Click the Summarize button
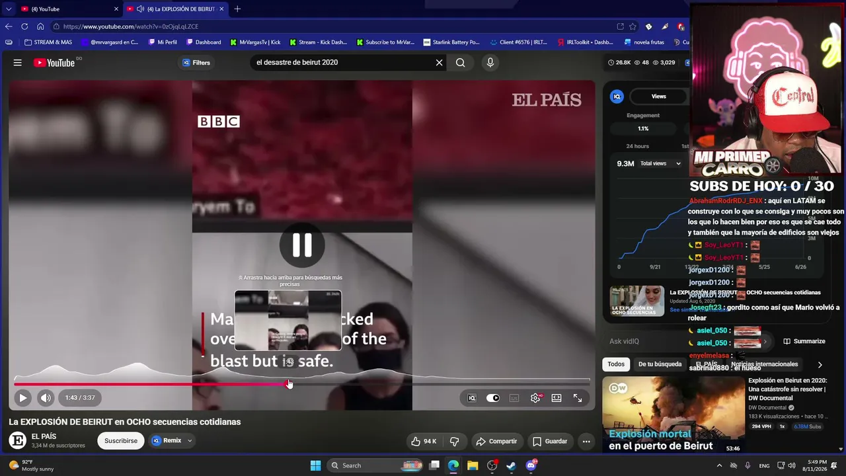846x476 pixels. coord(804,341)
